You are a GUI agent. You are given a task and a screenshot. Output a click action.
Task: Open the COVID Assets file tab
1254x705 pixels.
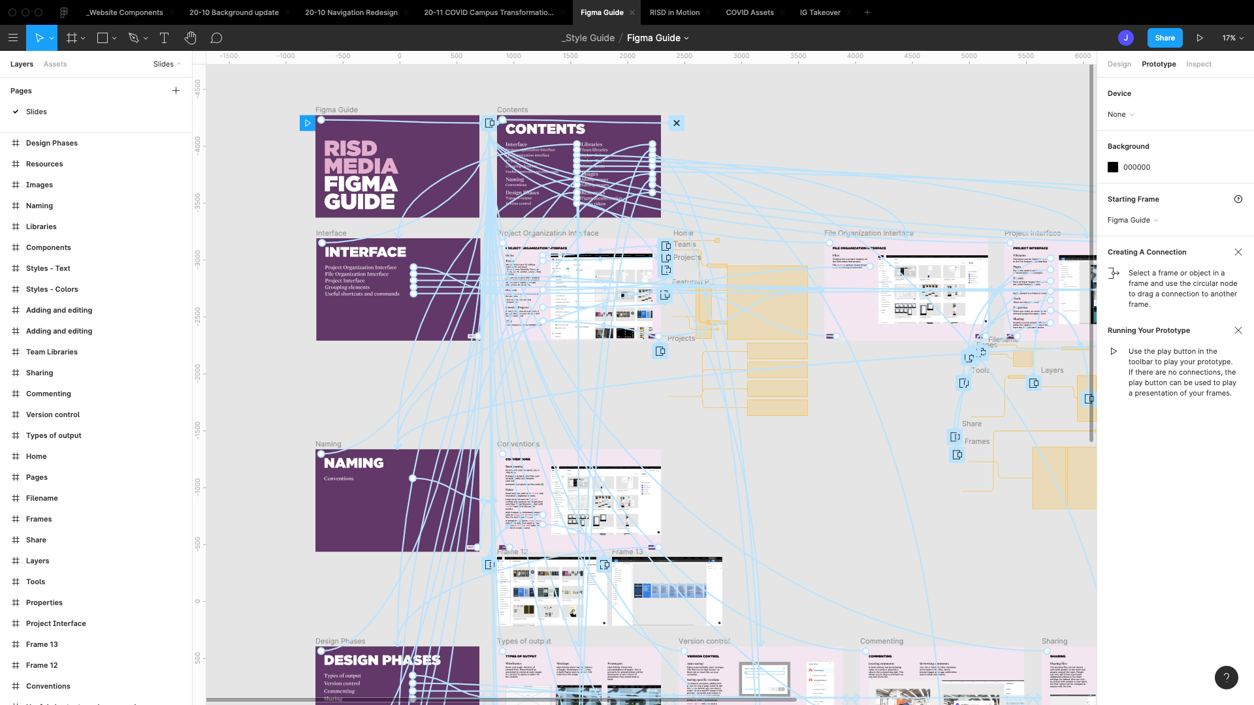tap(750, 12)
